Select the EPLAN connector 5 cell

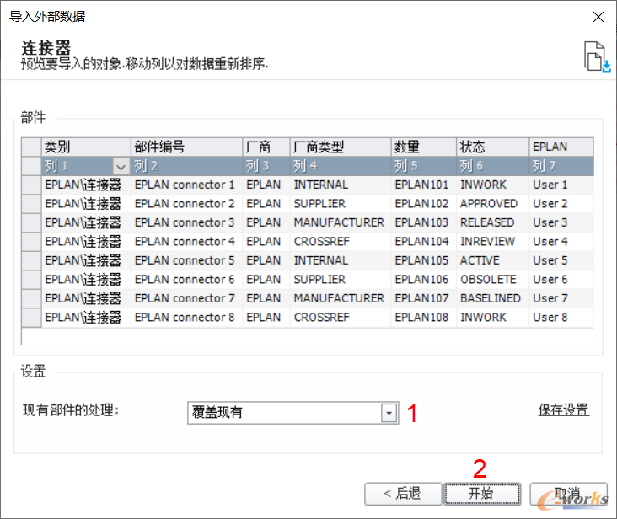coord(186,260)
